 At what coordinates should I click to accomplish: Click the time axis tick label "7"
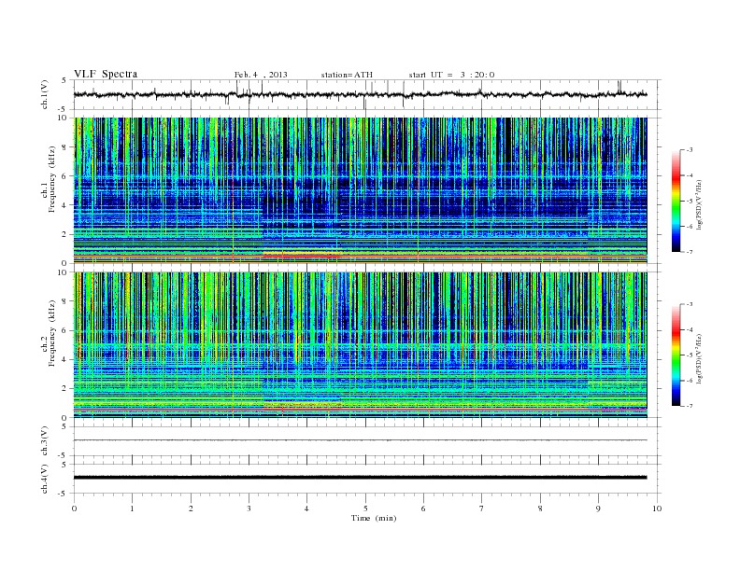(482, 508)
